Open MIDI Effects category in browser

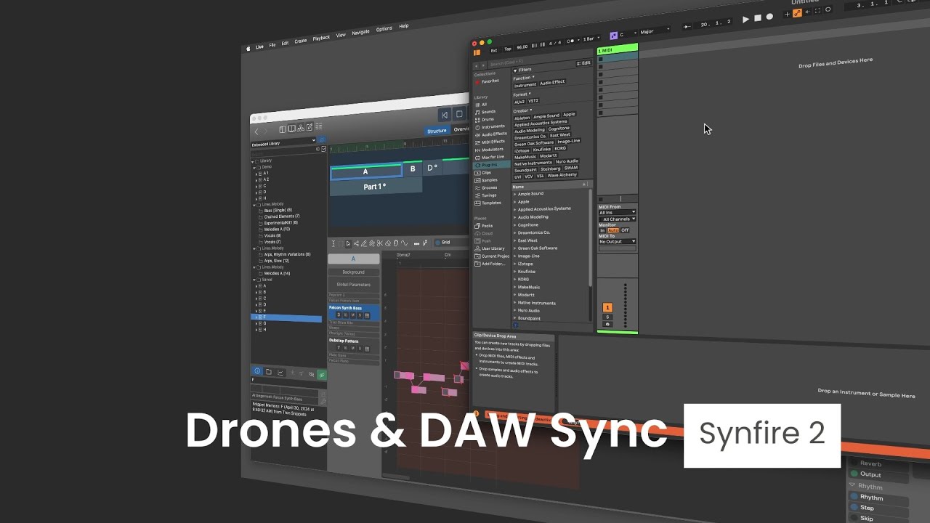tap(492, 142)
